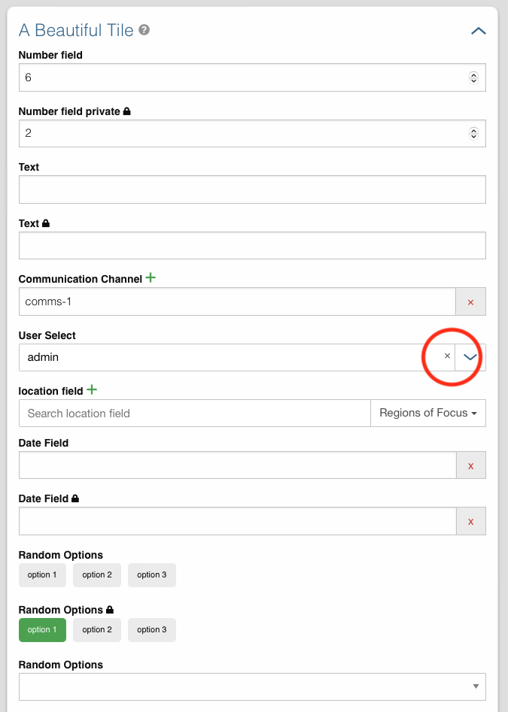
Task: Collapse the A Beautiful Tile section
Action: 479,31
